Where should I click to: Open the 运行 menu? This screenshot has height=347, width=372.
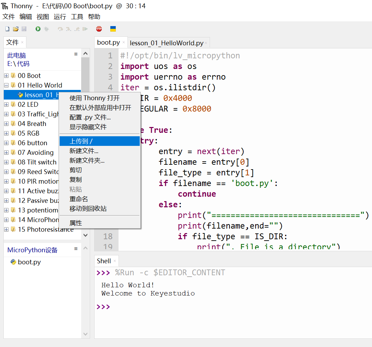click(x=60, y=16)
